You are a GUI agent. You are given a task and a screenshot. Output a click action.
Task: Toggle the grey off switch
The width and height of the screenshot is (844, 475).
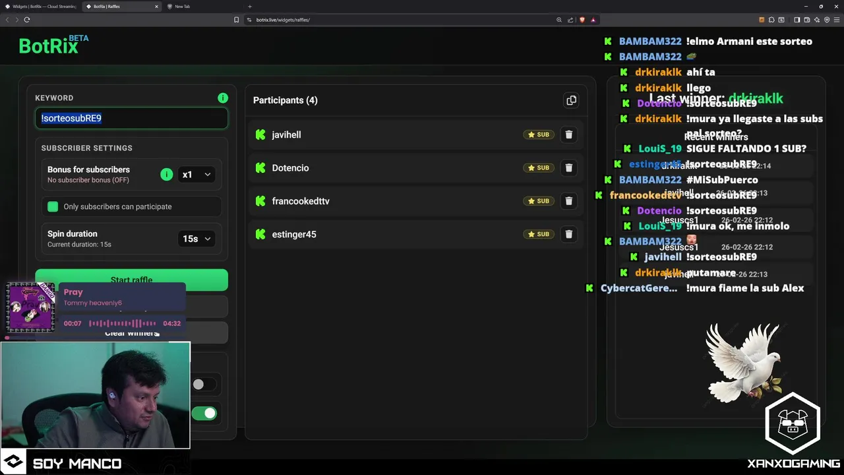tap(203, 384)
